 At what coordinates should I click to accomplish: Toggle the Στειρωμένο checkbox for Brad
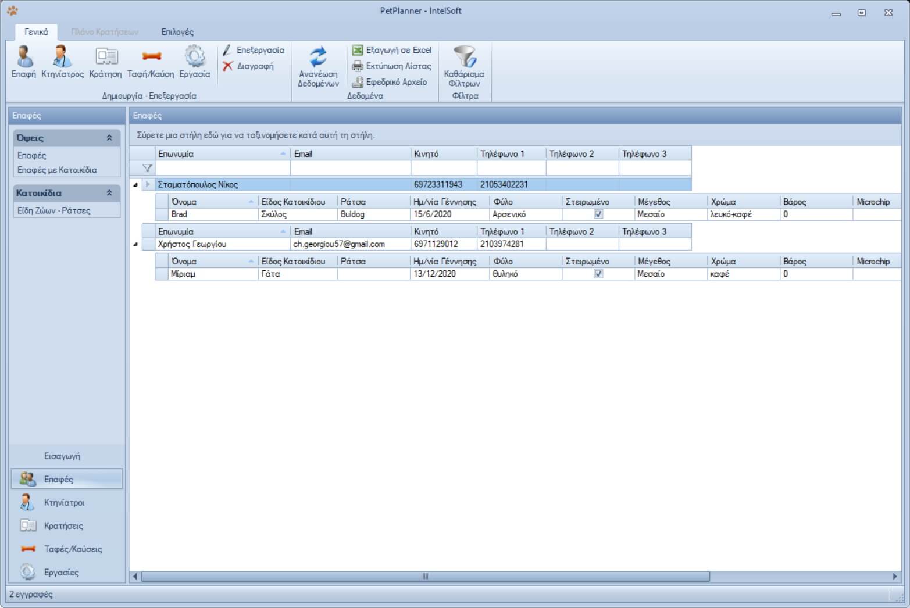(x=598, y=214)
